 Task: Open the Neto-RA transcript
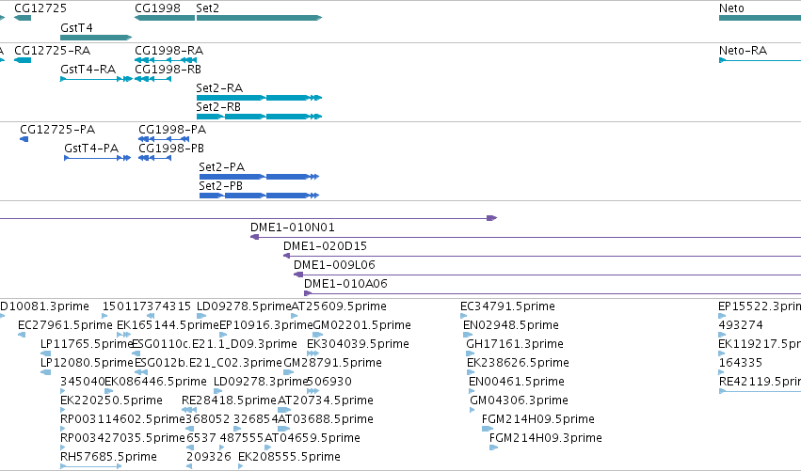point(743,51)
